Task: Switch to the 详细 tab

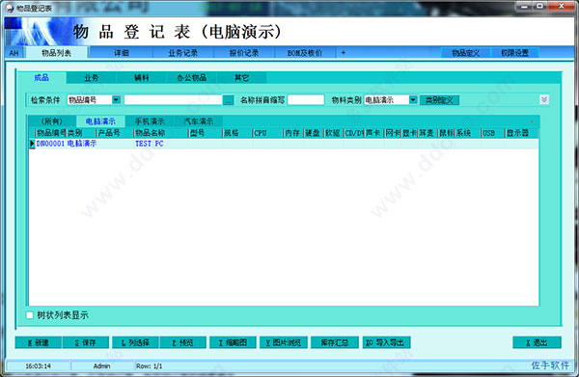Action: [122, 53]
